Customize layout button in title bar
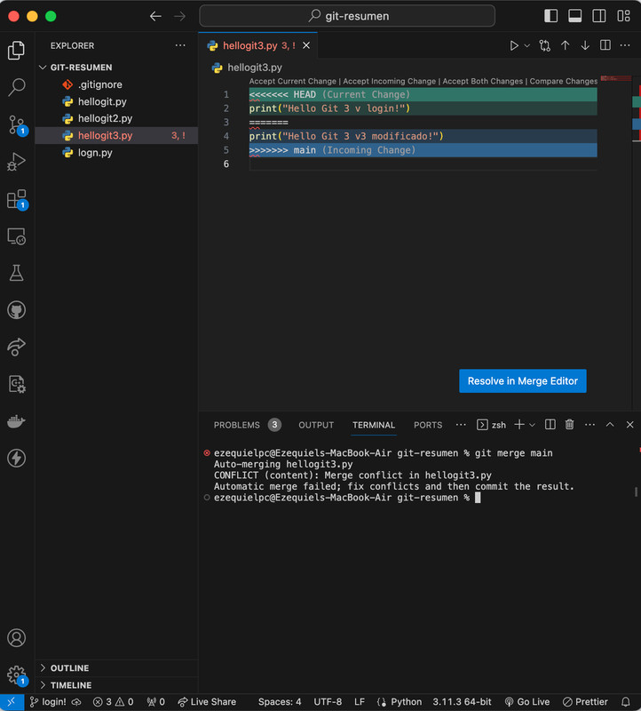Screen dimensions: 641x711 pos(624,16)
